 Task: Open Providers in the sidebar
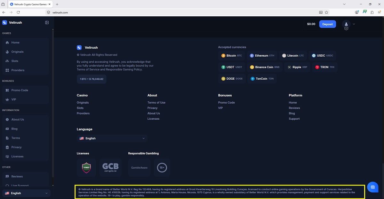[26, 70]
